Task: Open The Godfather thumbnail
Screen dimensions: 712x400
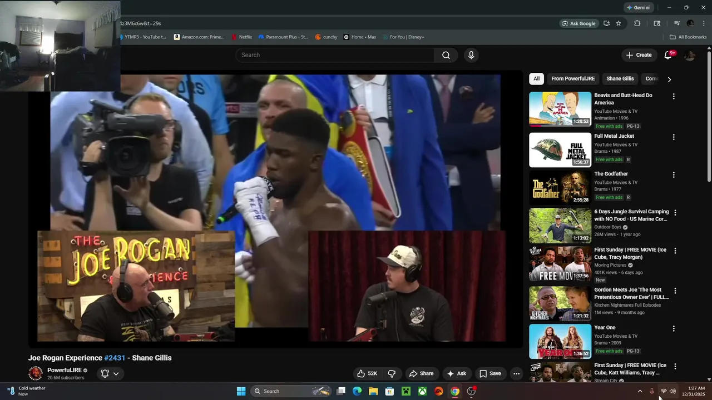Action: [x=560, y=188]
